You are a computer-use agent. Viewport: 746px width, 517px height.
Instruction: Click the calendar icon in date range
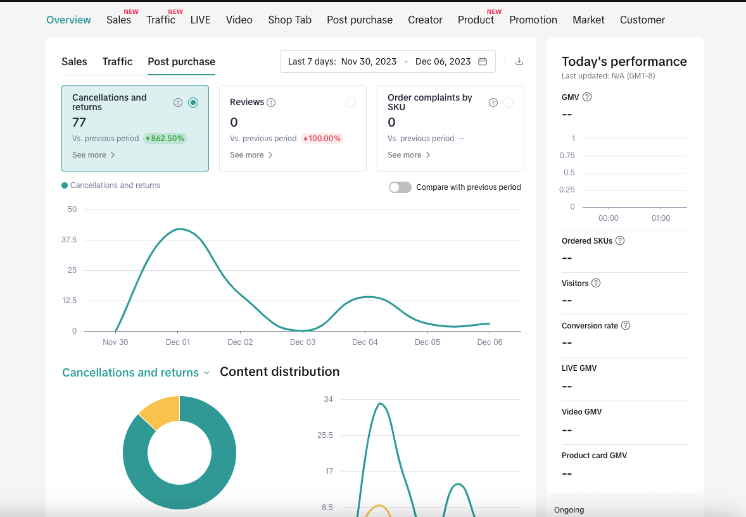click(483, 61)
